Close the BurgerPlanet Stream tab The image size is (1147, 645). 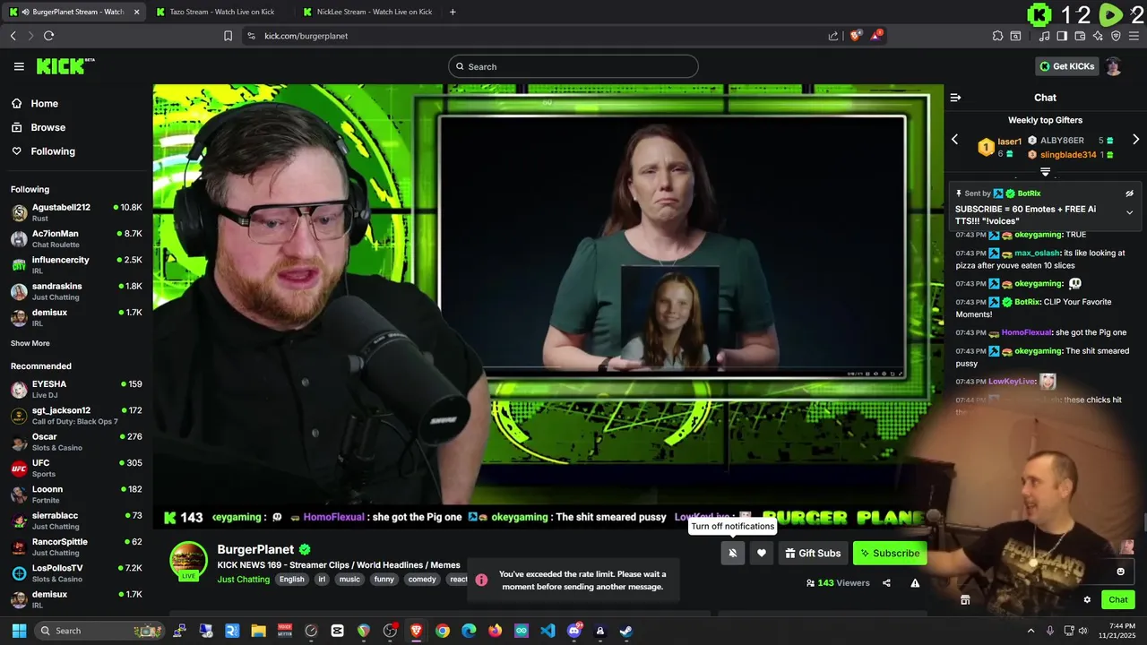point(136,12)
